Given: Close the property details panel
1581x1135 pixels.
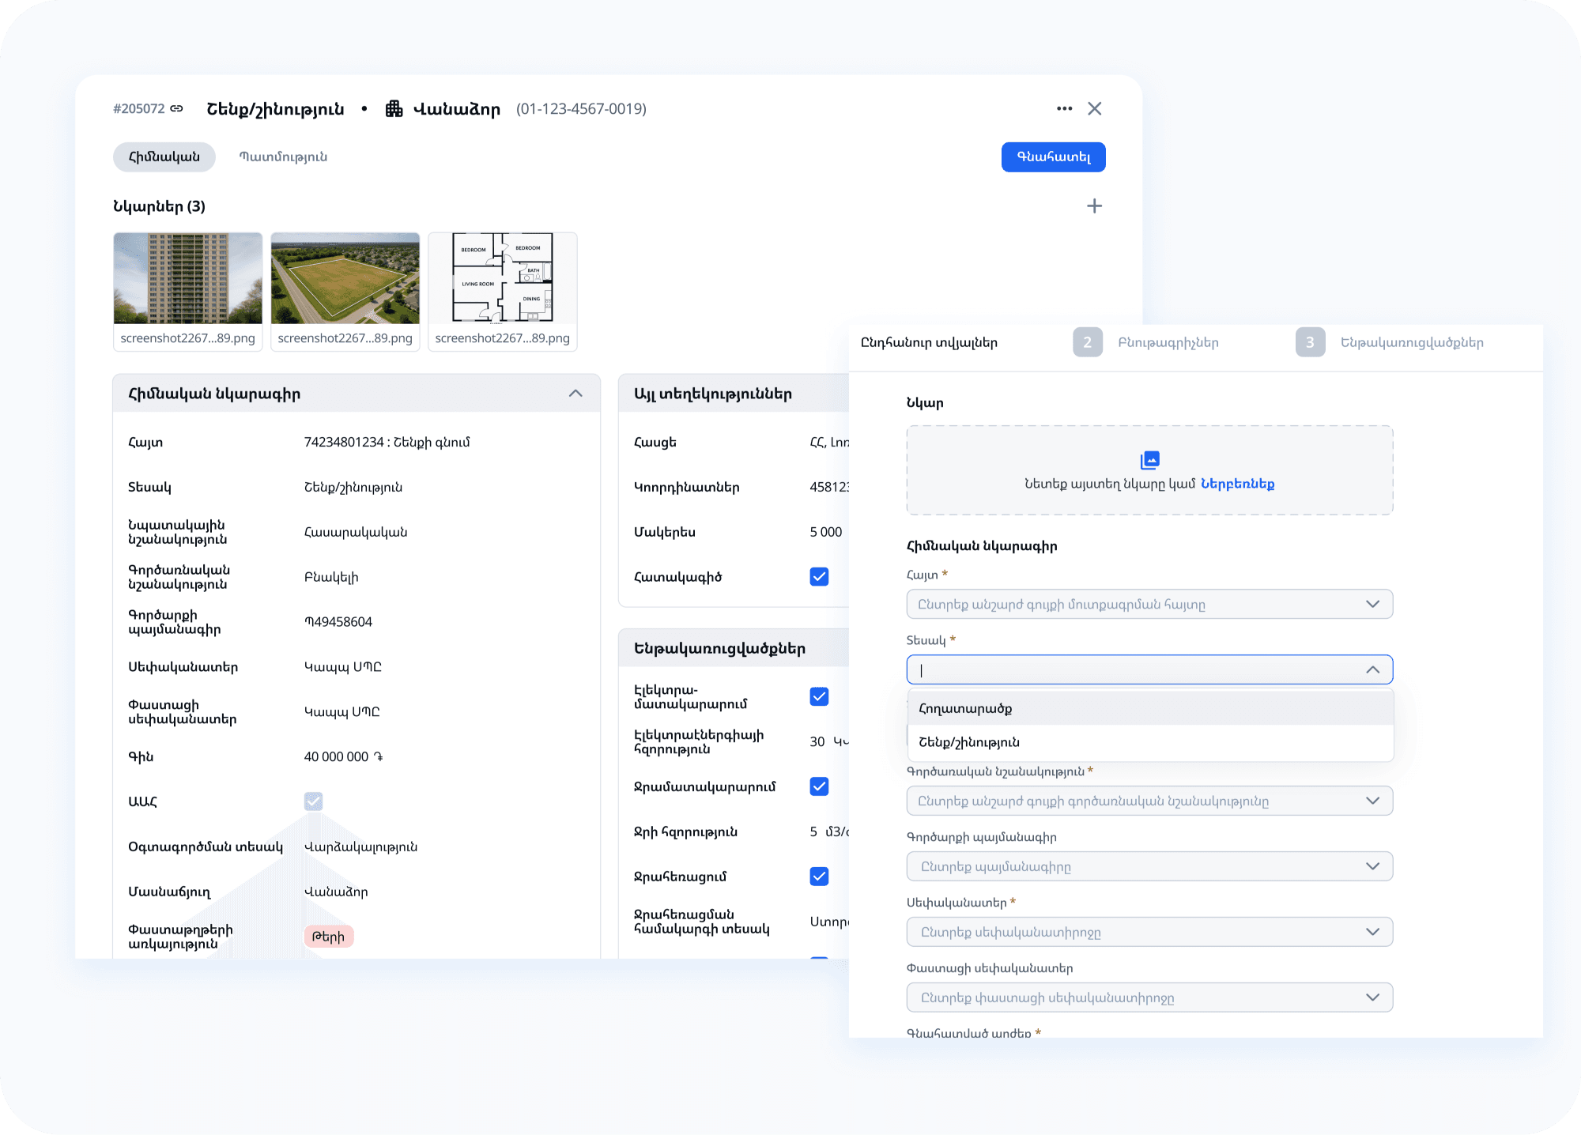Looking at the screenshot, I should (1094, 108).
